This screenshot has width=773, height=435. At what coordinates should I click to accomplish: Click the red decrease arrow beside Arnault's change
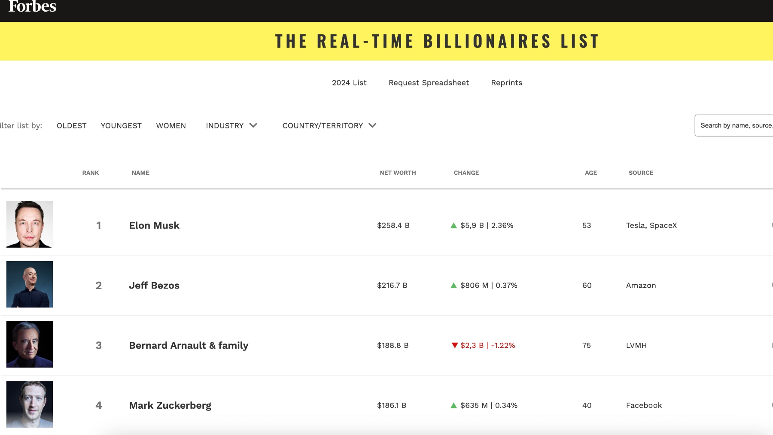pos(454,345)
